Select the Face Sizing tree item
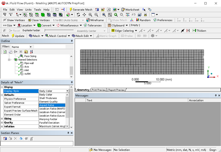221x152 pixels. coord(30,56)
